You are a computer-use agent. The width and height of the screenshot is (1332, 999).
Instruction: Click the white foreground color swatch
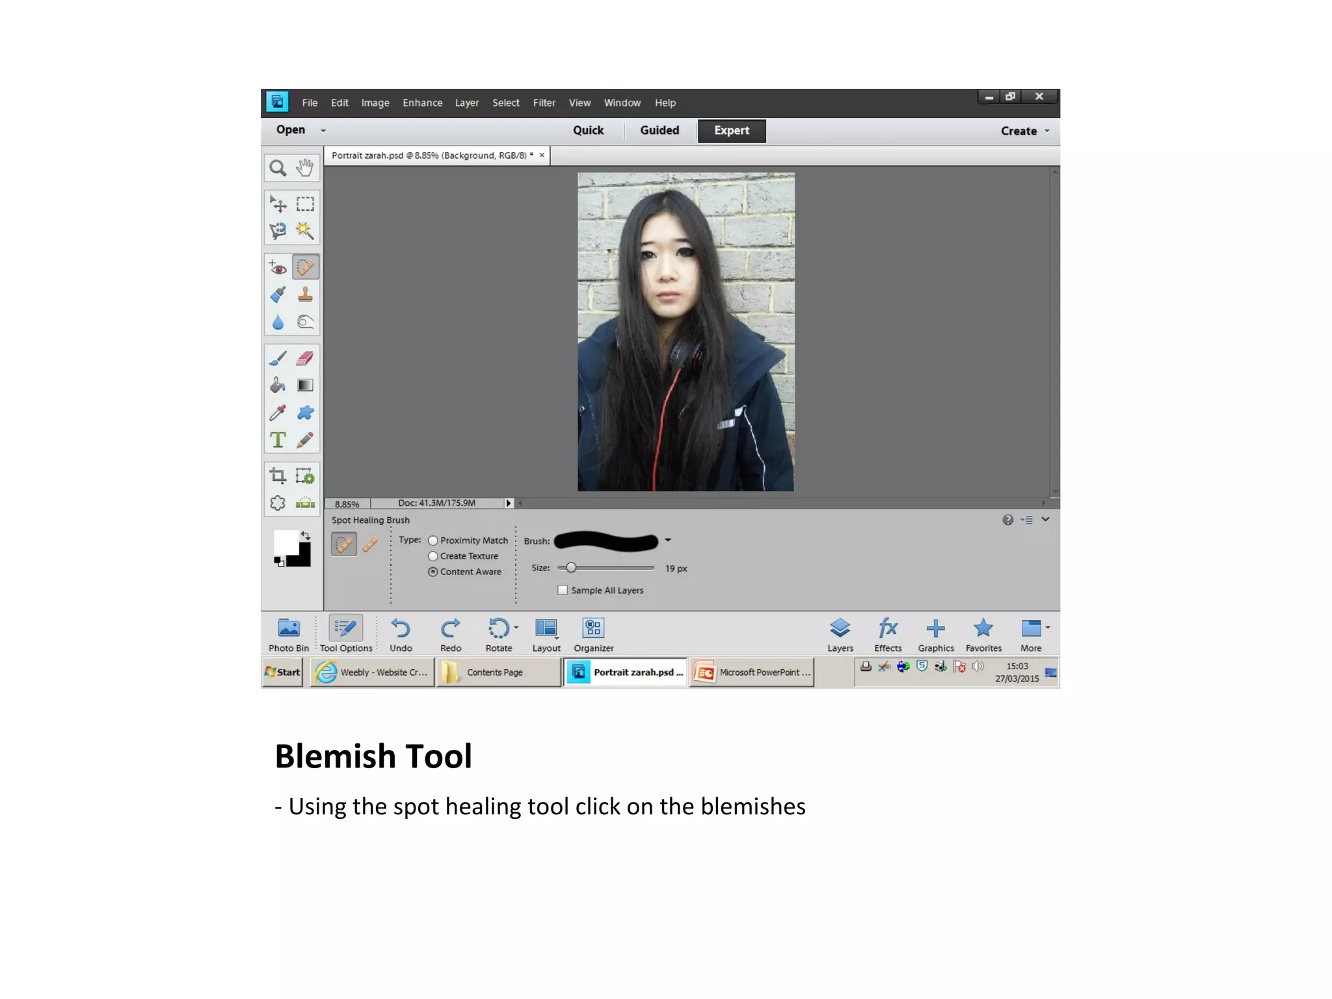tap(286, 542)
